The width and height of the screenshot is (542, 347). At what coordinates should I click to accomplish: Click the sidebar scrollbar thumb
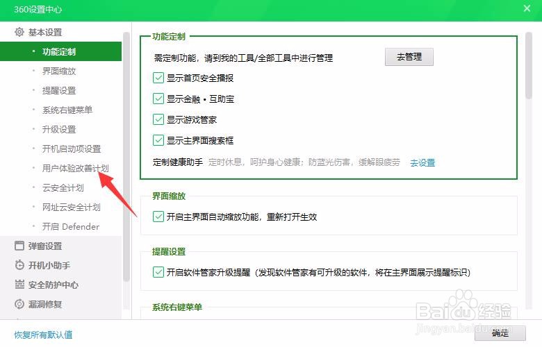click(x=126, y=157)
